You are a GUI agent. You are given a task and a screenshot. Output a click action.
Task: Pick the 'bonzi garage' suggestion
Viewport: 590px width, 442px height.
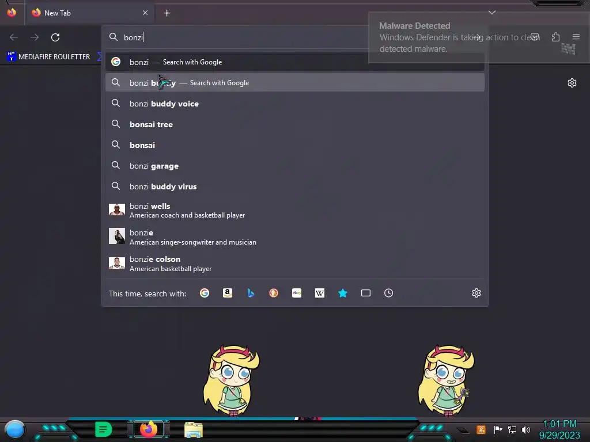294,166
